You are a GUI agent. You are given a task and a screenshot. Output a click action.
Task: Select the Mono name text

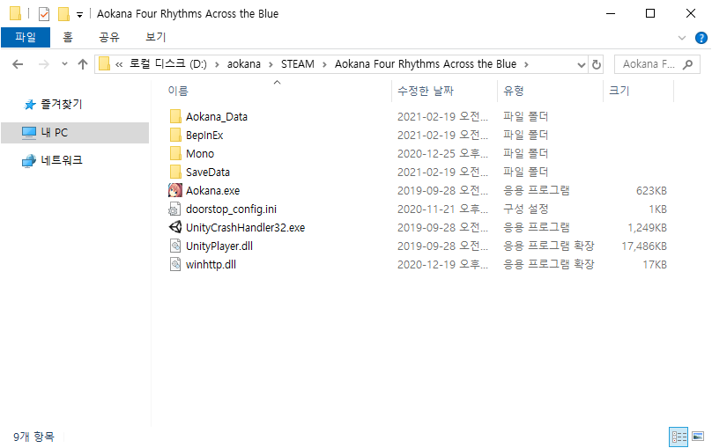pos(200,154)
